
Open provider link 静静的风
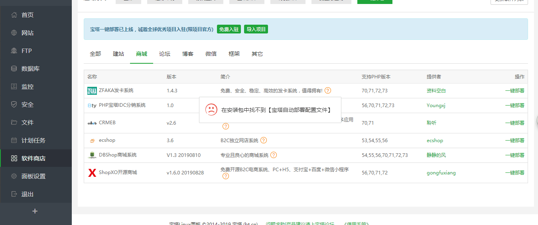436,155
